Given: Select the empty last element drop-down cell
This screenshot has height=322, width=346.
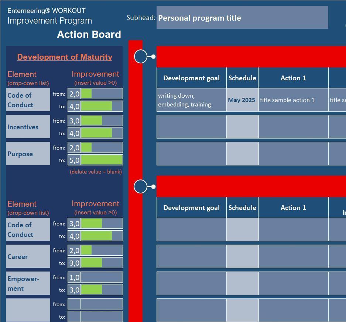Looking at the screenshot, I should [28, 310].
